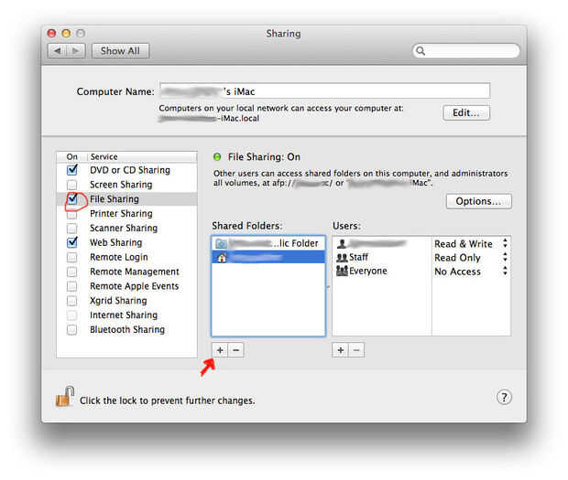Image resolution: width=568 pixels, height=480 pixels.
Task: Select Internet Sharing service row
Action: pyautogui.click(x=126, y=315)
